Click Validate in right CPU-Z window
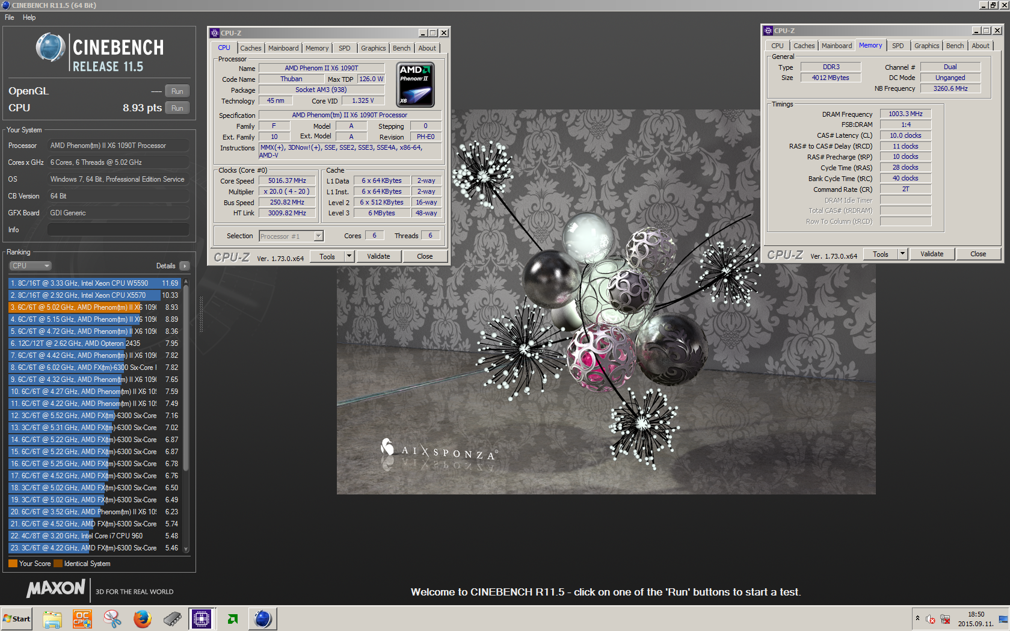Image resolution: width=1010 pixels, height=631 pixels. [932, 254]
